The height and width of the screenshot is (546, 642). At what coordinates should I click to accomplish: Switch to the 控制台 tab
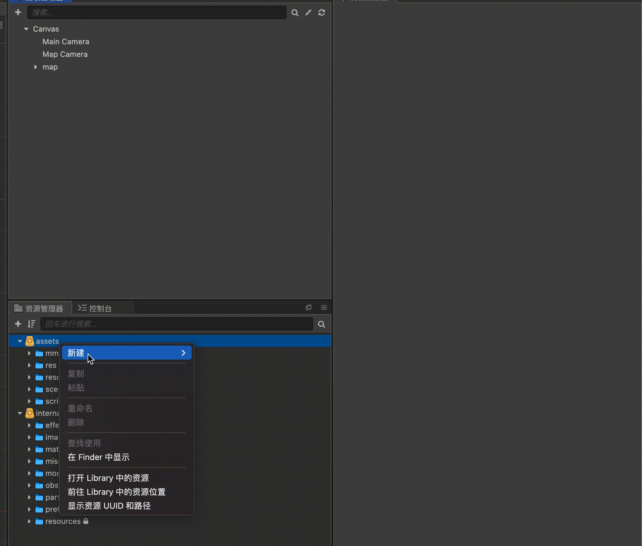pos(95,308)
